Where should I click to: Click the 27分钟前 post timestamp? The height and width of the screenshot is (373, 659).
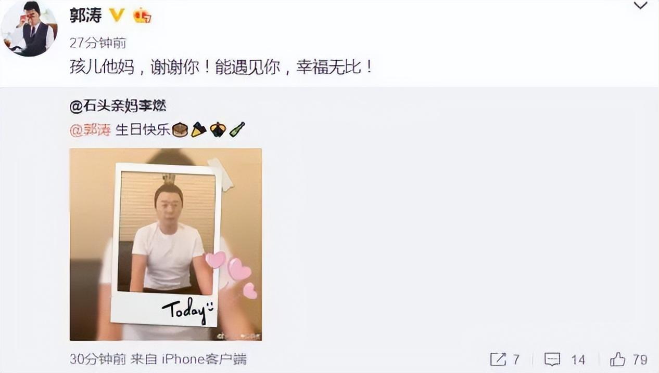coord(97,43)
